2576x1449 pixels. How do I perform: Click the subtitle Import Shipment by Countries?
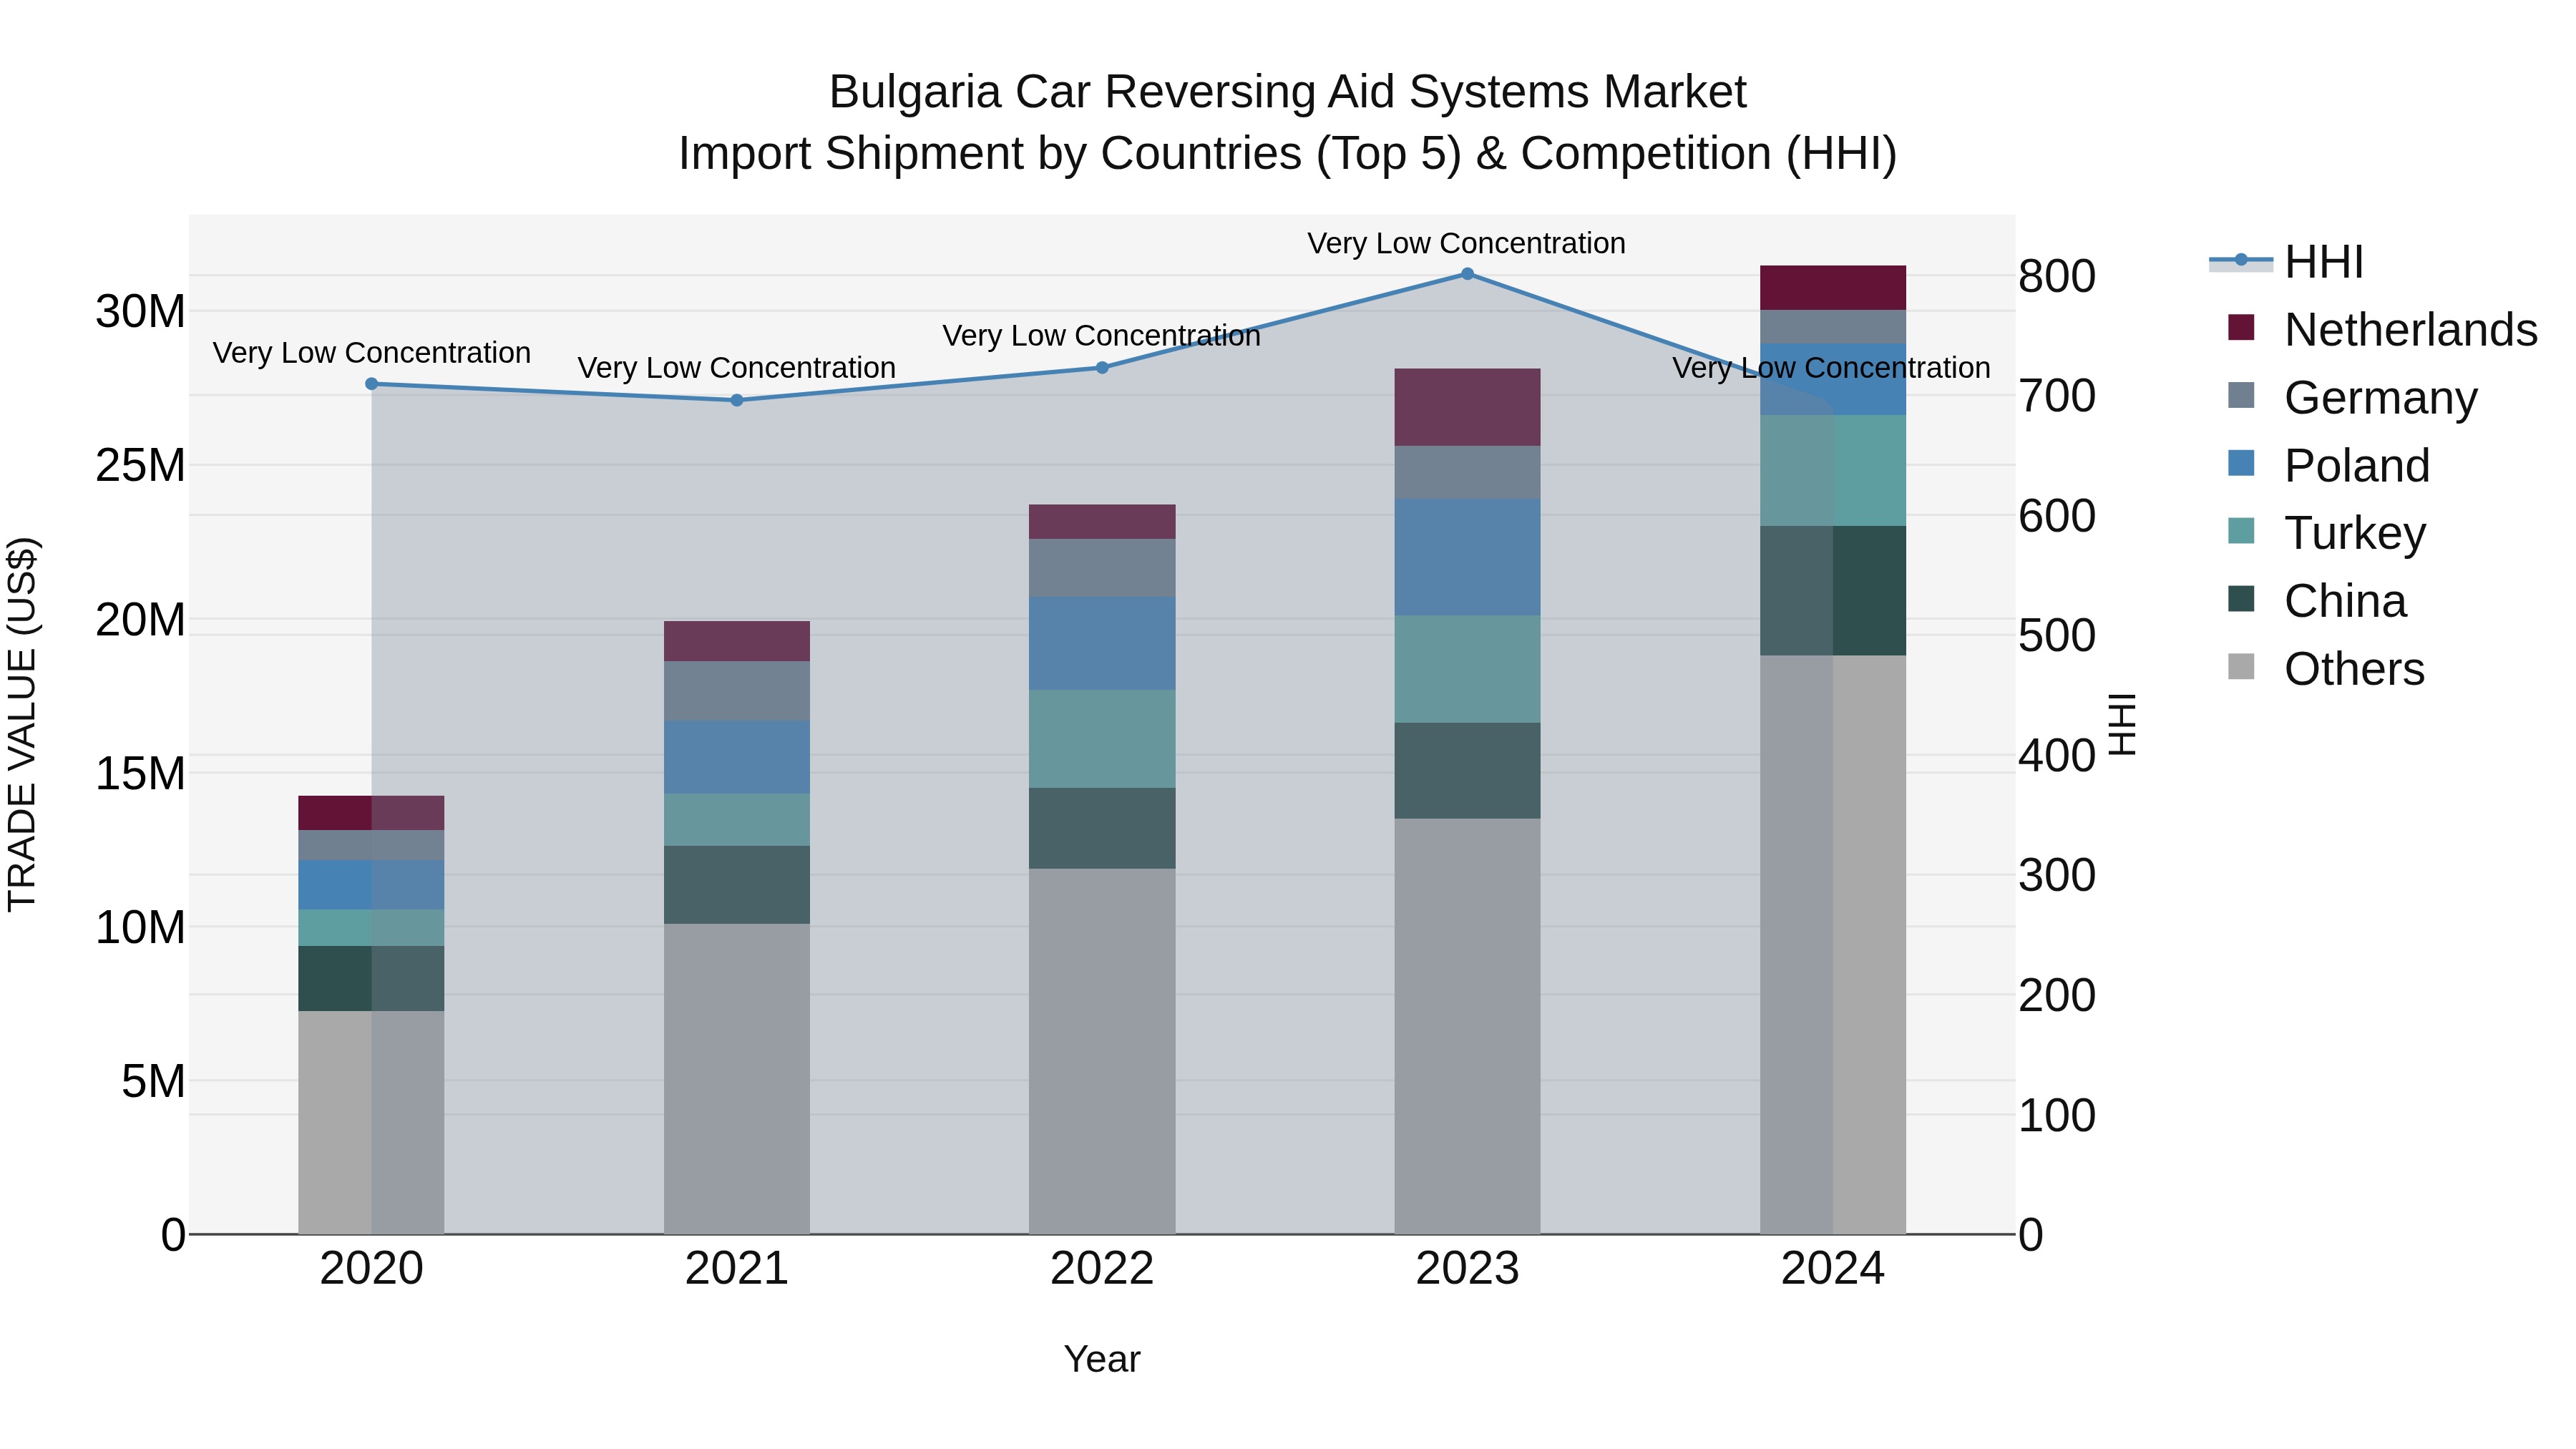click(1288, 154)
